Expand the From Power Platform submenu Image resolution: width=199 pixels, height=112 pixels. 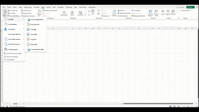pos(14,34)
